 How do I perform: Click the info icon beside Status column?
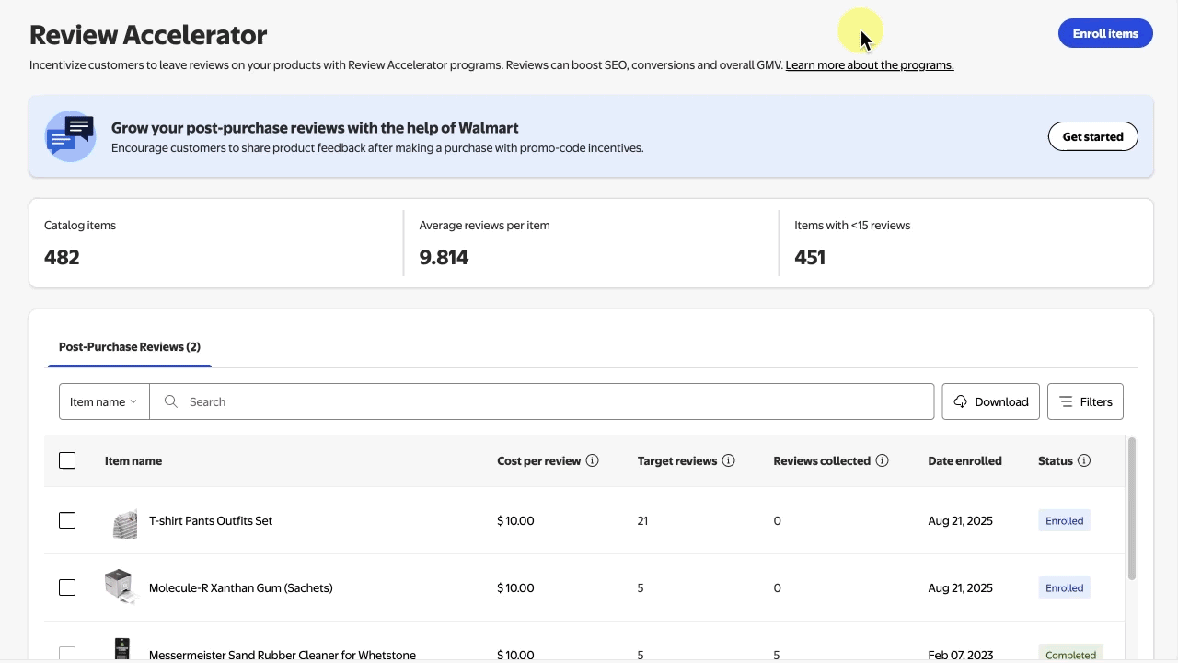coord(1084,460)
